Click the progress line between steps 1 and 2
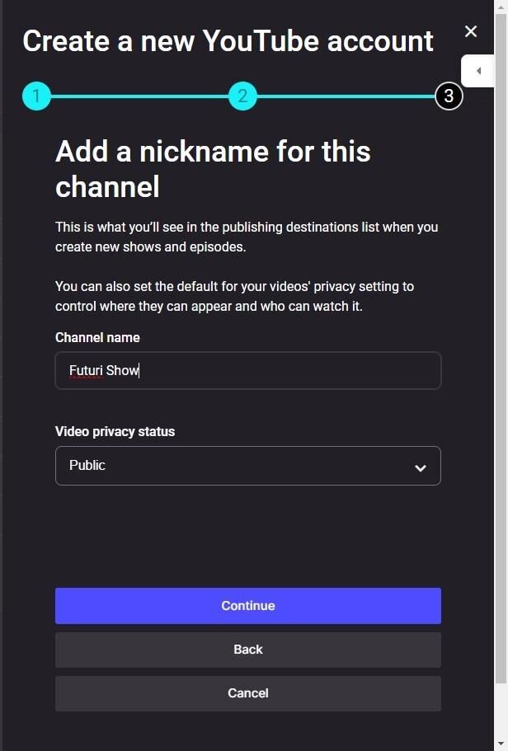The height and width of the screenshot is (751, 508). pyautogui.click(x=139, y=96)
